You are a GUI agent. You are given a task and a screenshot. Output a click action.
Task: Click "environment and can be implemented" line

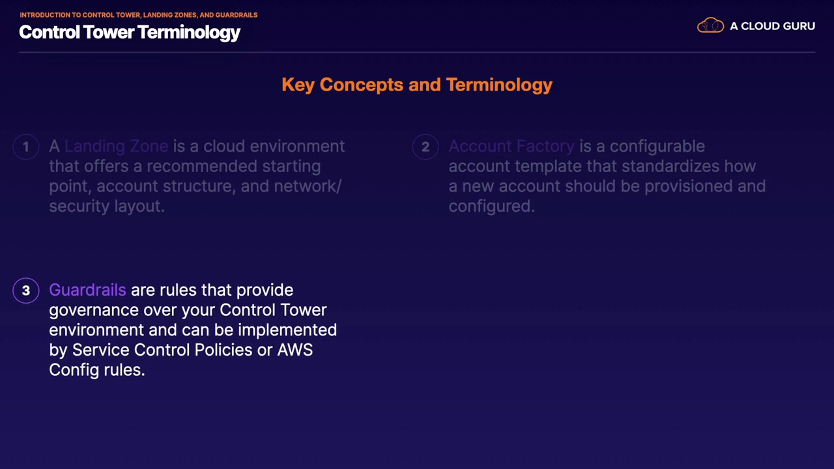tap(193, 330)
